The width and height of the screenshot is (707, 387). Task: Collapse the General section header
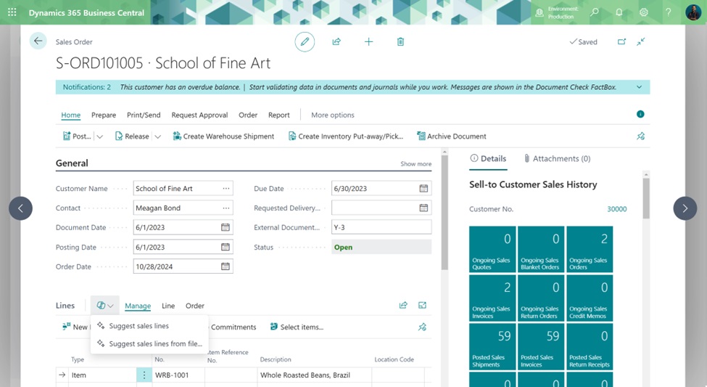point(72,163)
